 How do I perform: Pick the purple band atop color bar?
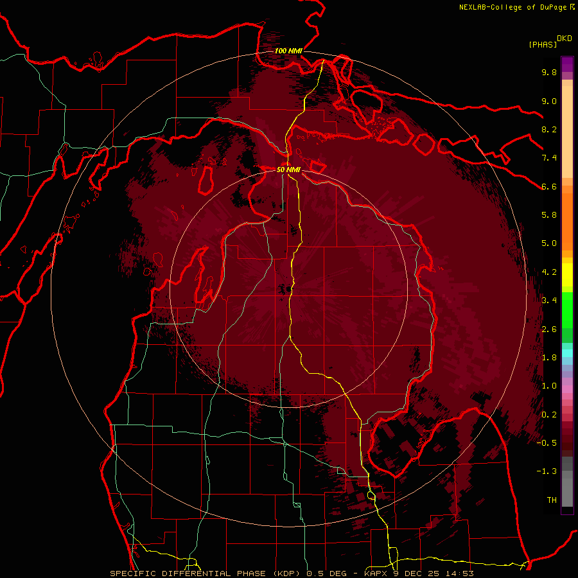567,64
